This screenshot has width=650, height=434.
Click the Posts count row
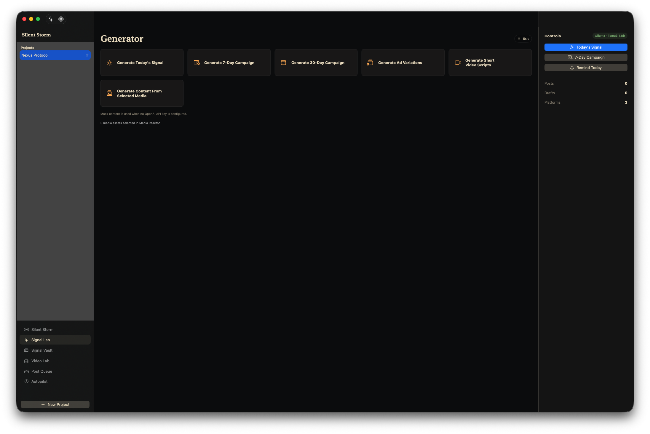586,84
